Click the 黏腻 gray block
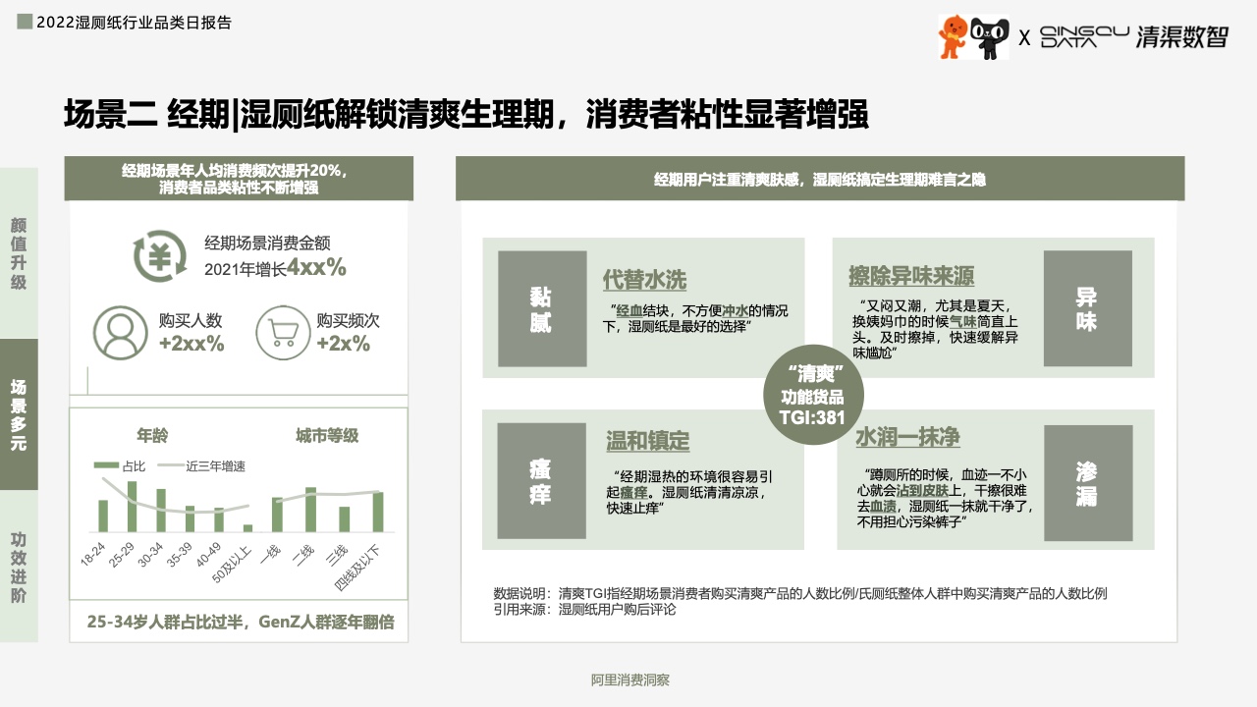The image size is (1257, 707). pyautogui.click(x=541, y=308)
